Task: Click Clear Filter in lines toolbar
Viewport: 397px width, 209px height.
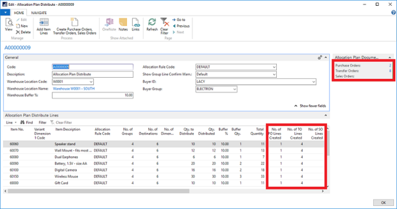Action: click(61, 122)
